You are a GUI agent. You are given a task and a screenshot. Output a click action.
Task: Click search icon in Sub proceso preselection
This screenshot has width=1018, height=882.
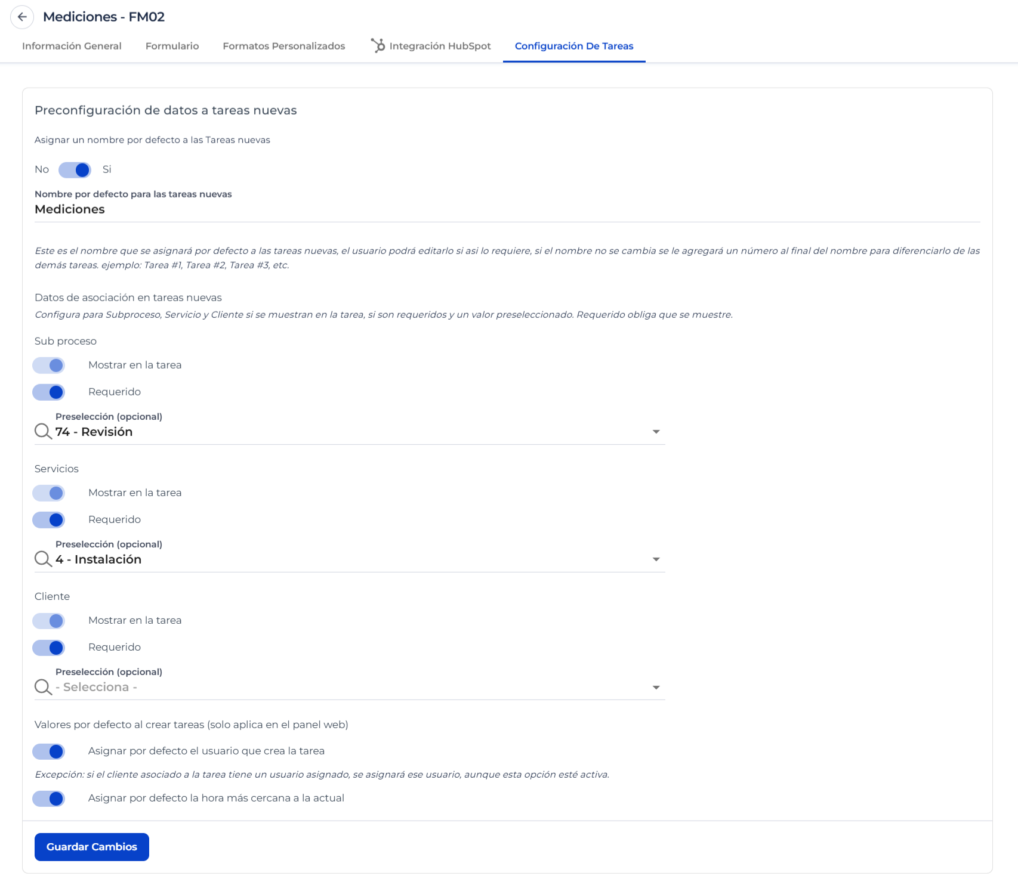(43, 432)
